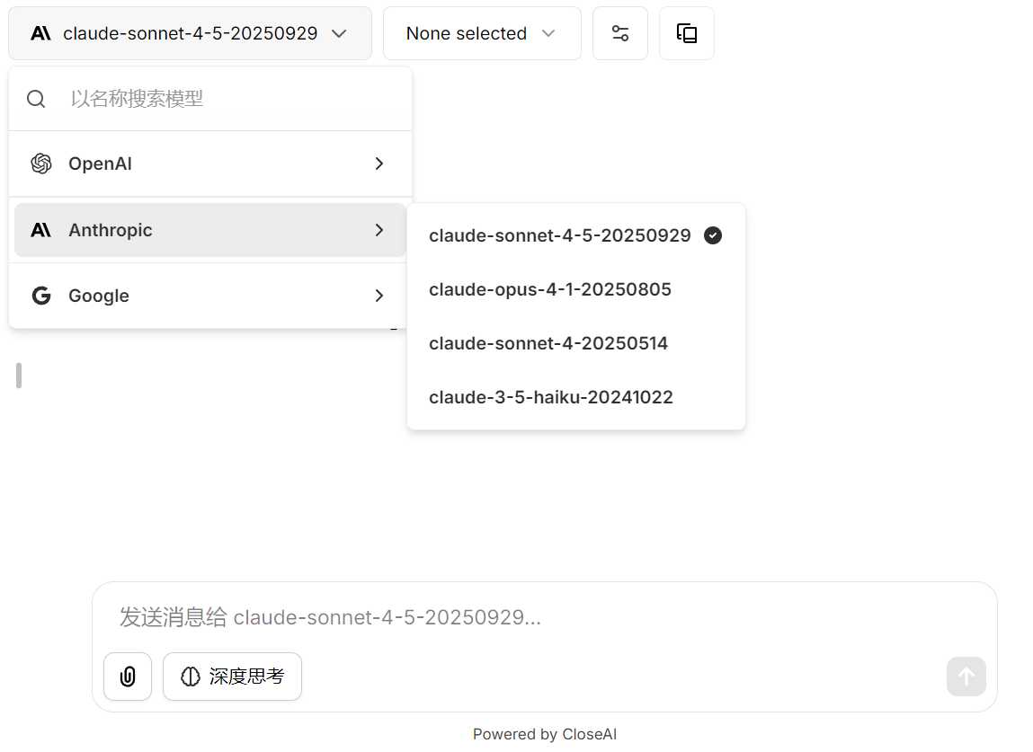Open the None selected dropdown
This screenshot has height=752, width=1033.
(x=481, y=33)
